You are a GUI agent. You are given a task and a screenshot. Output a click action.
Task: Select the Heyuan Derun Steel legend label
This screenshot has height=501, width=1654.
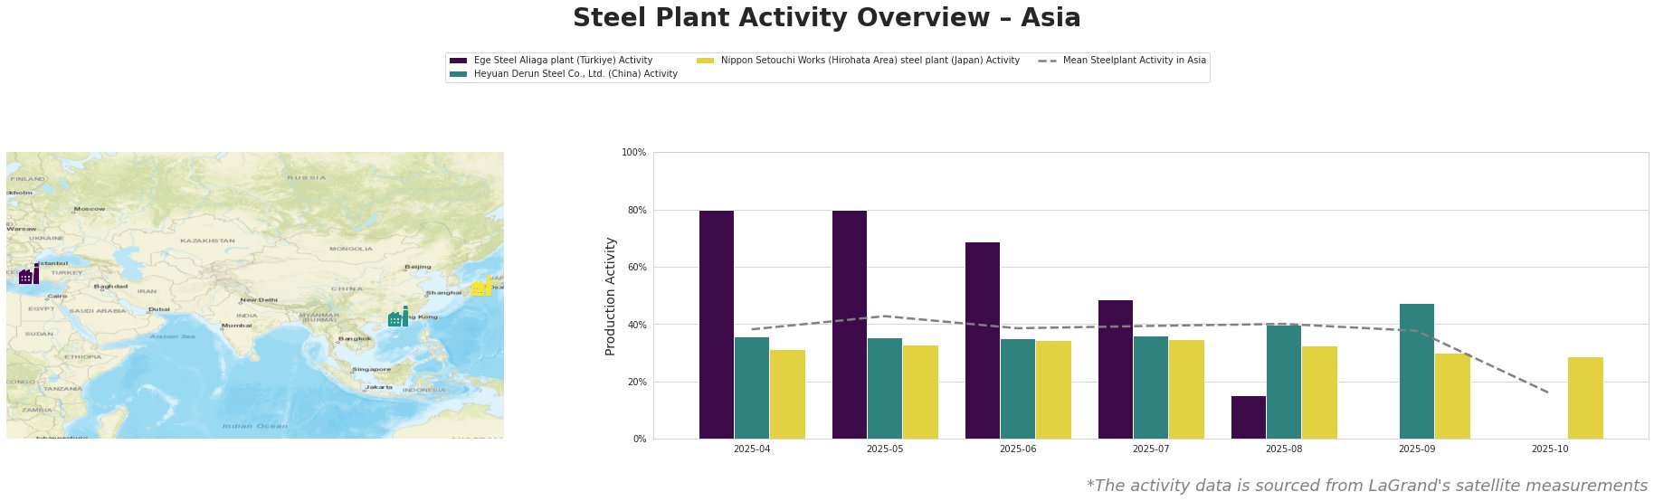(x=575, y=74)
